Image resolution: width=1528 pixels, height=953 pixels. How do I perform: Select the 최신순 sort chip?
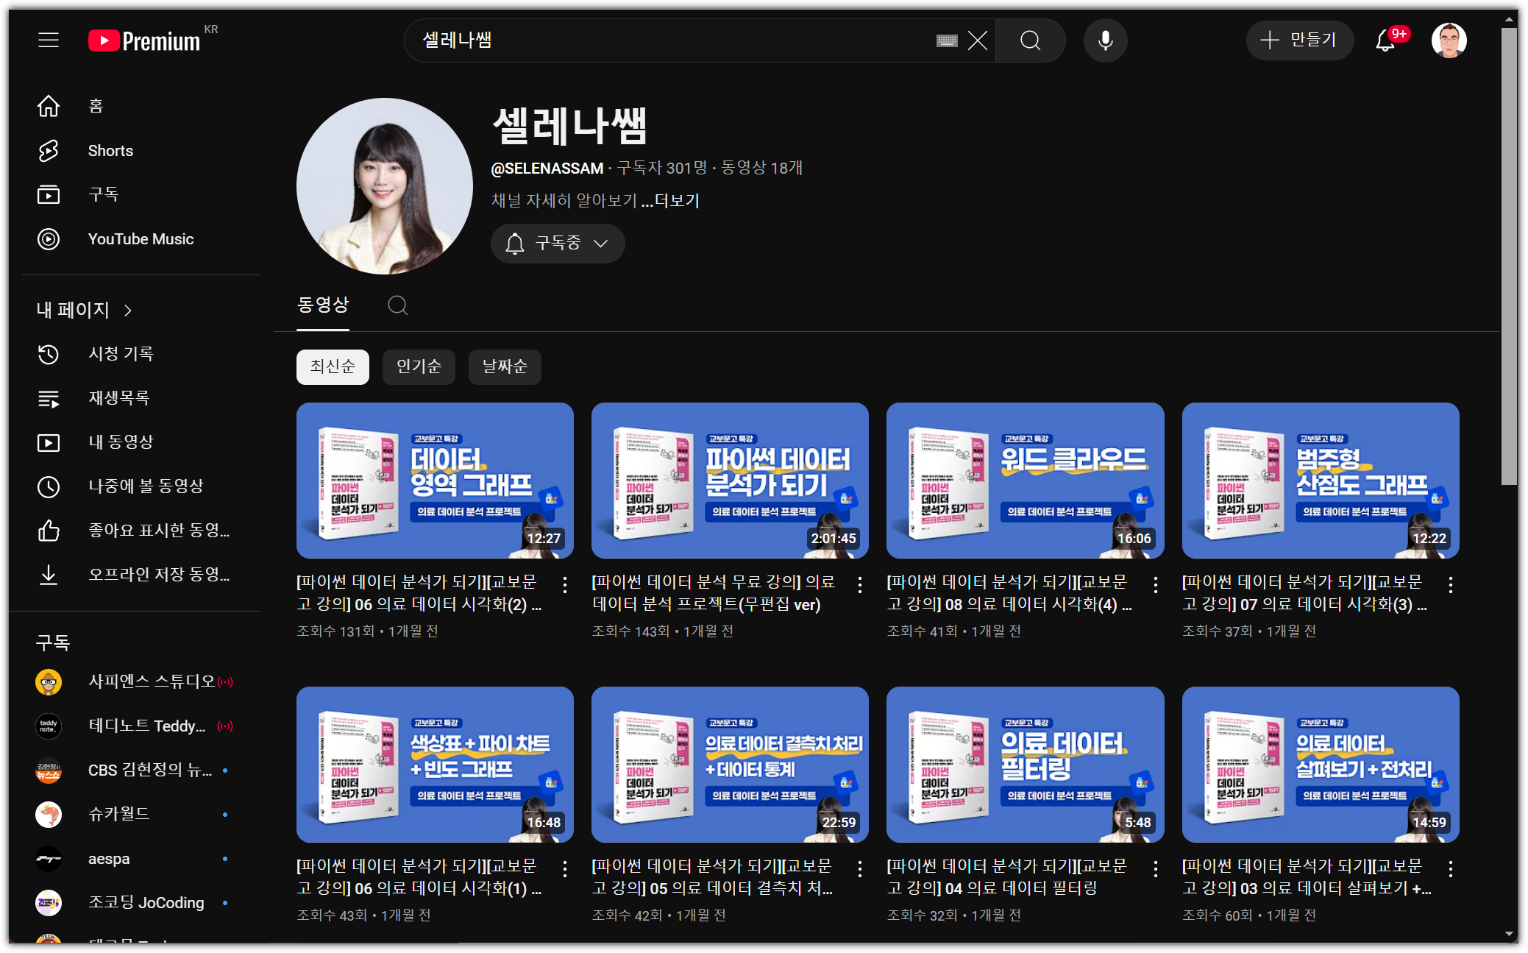pos(333,366)
